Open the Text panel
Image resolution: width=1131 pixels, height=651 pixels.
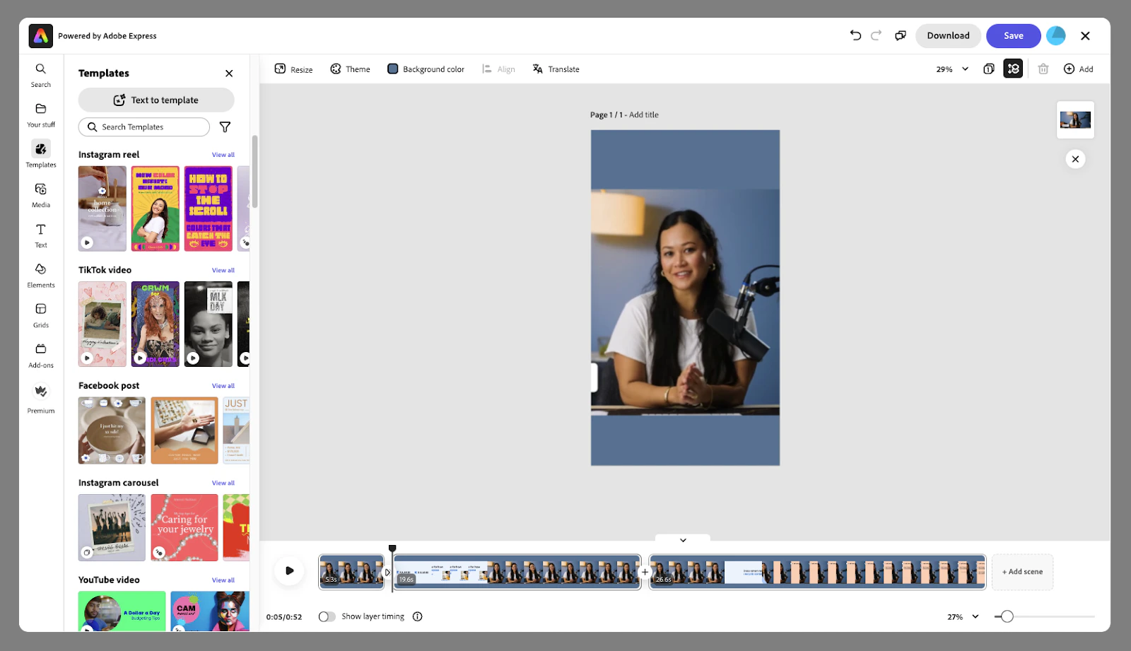click(x=40, y=234)
